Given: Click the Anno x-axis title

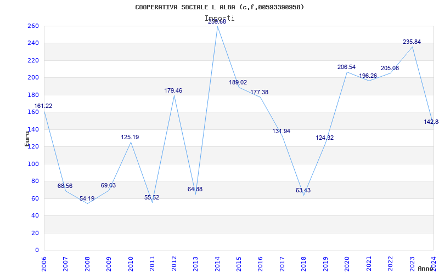Looking at the screenshot, I should point(426,269).
